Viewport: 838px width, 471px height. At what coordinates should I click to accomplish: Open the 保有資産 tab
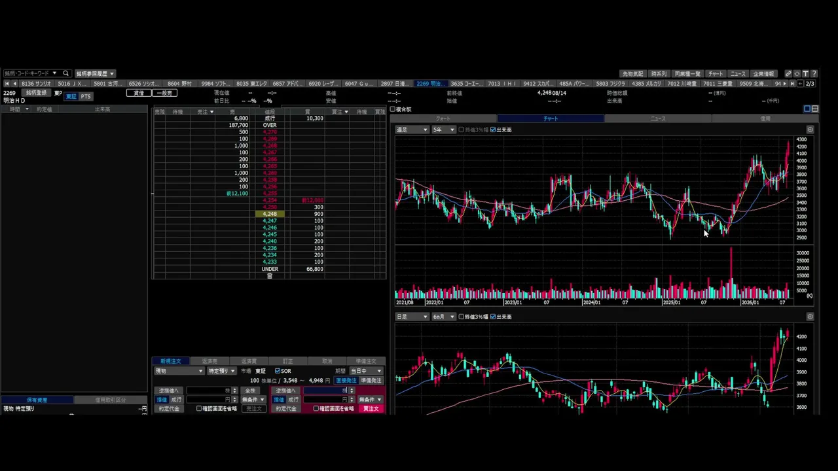pos(37,400)
